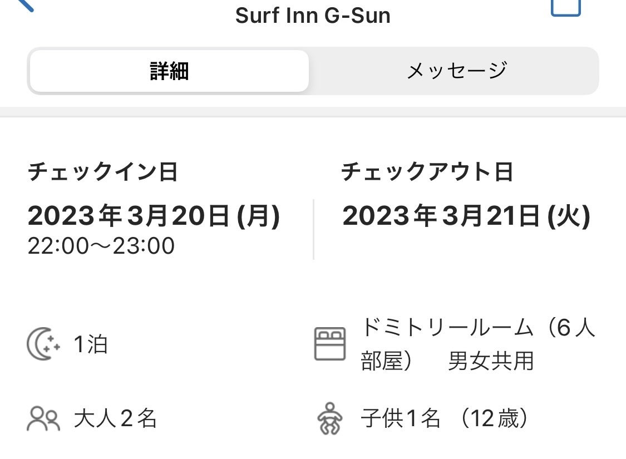Viewport: 626px width, 459px height.
Task: Tap the Surf Inn G-Sun title
Action: 313,16
